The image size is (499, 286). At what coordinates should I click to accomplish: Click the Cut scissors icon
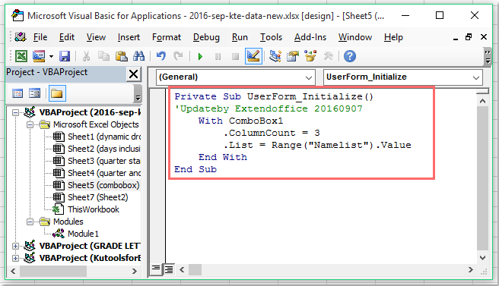(86, 56)
